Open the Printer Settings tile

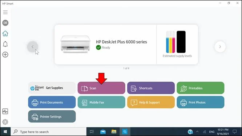pos(52,116)
